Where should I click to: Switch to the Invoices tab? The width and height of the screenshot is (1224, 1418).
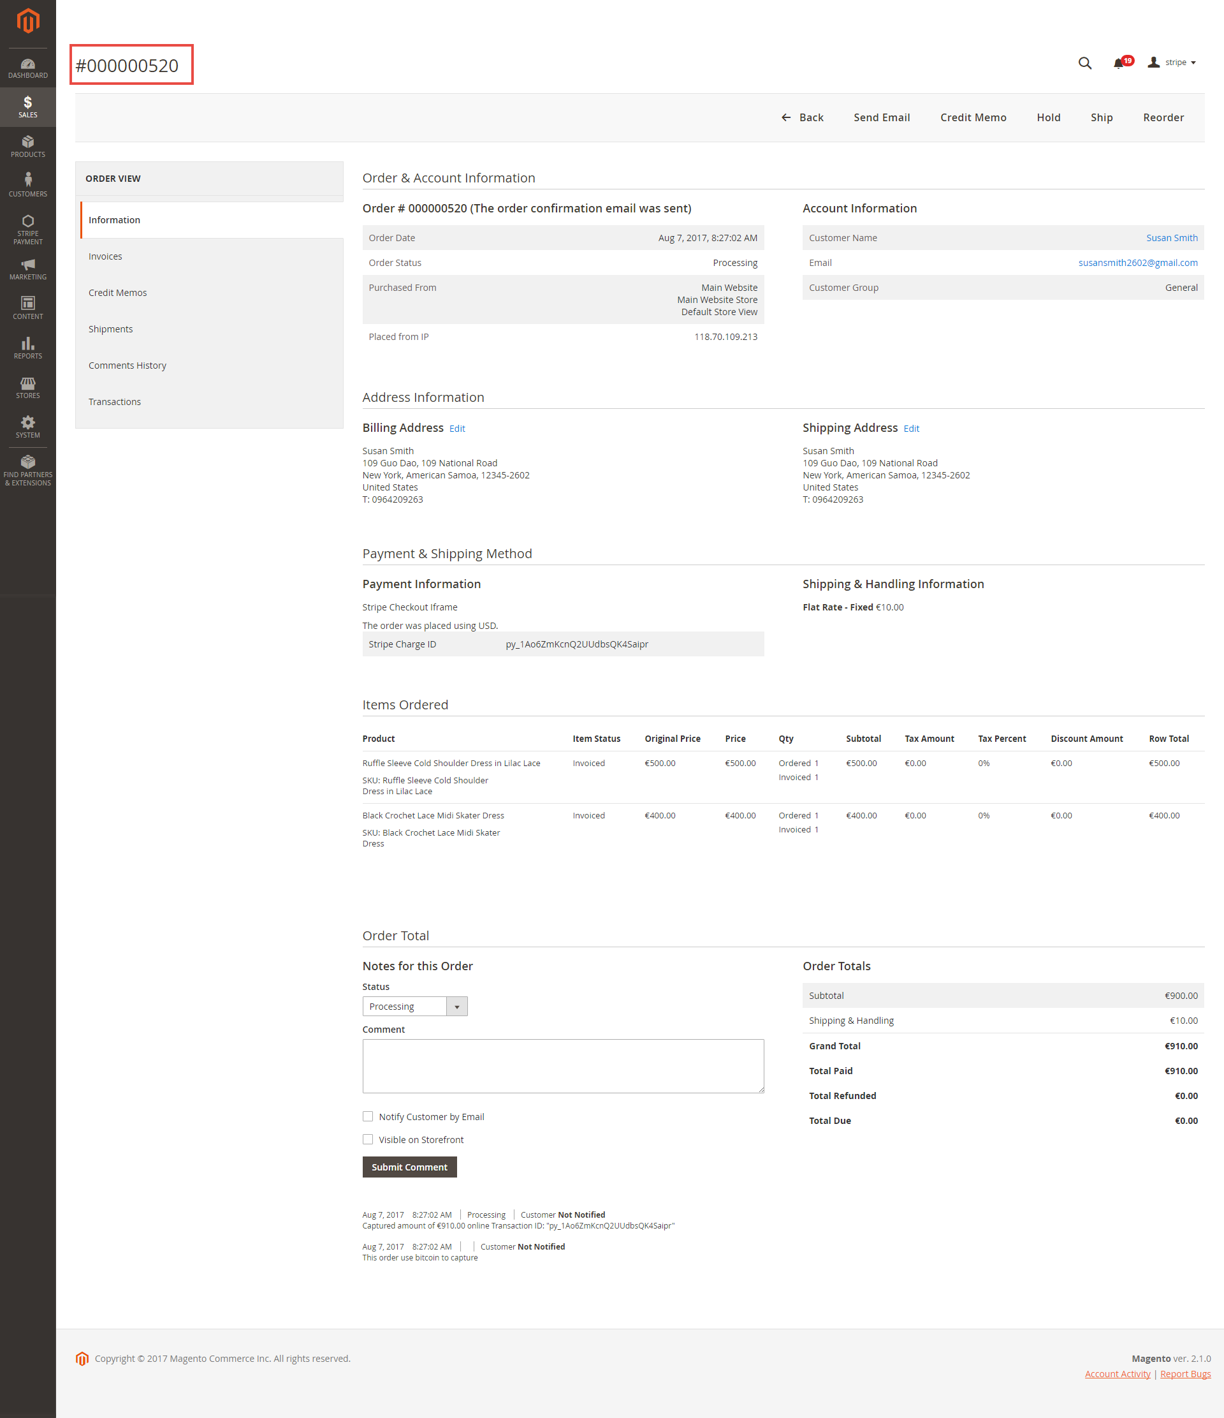(105, 256)
